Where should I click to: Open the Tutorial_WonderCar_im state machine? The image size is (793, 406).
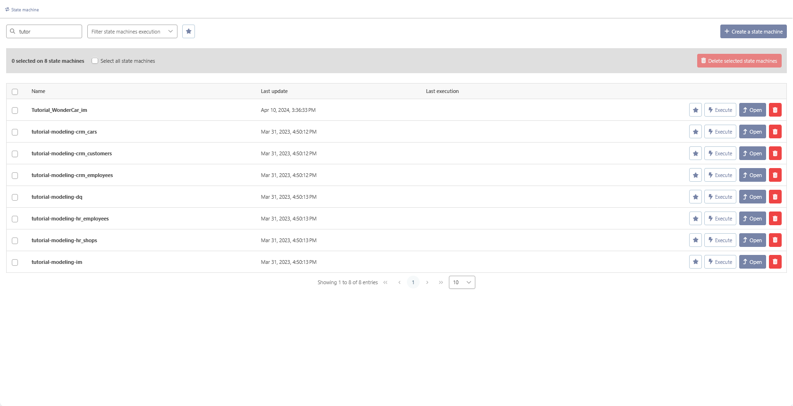pyautogui.click(x=752, y=110)
